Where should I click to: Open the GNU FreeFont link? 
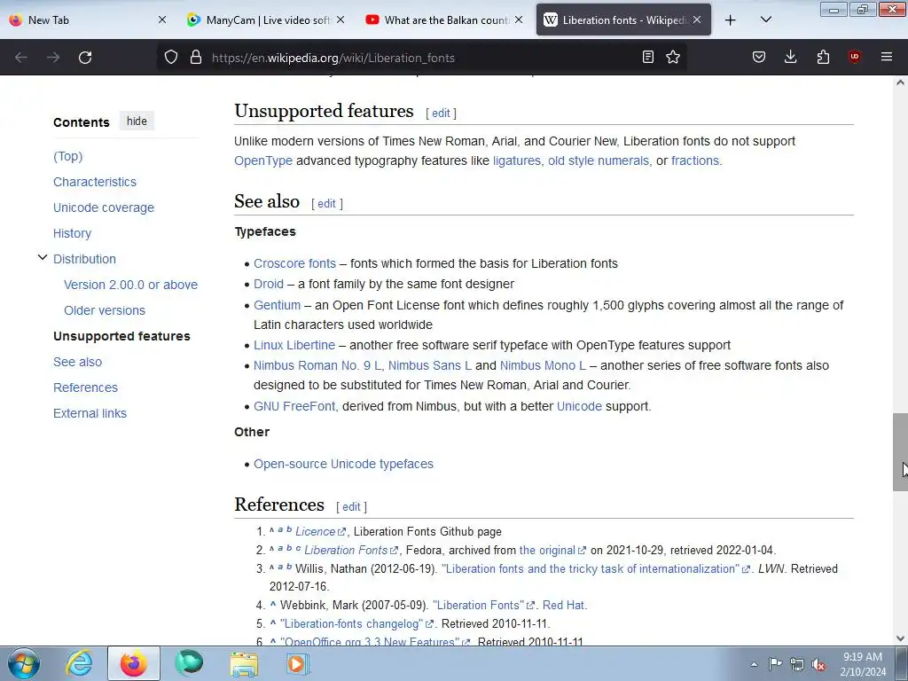click(x=294, y=406)
